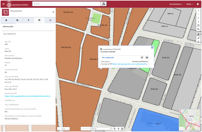
Task: Open the WGS 84 coordinate system dropdown
Action: pyautogui.click(x=101, y=129)
